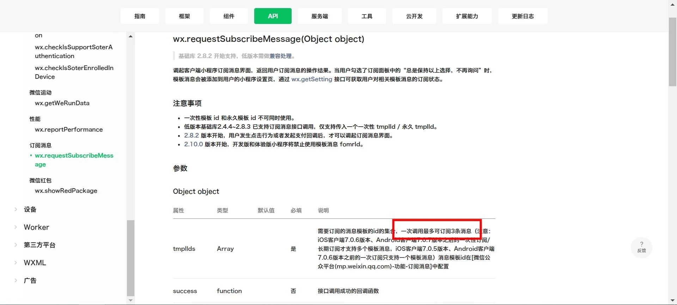Open wx.checkIsSupportSoterAuthentication in sidebar
Screen dimensions: 677x305
point(74,51)
